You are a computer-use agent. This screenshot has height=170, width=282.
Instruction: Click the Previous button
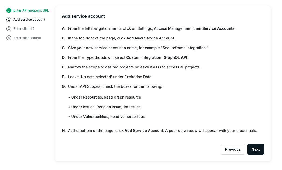[233, 149]
